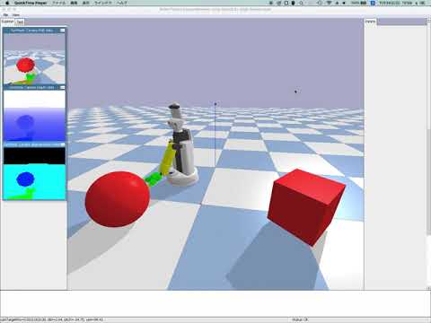The image size is (431, 323).
Task: Open the 編集 menu in the macOS menu bar
Action: (x=74, y=3)
